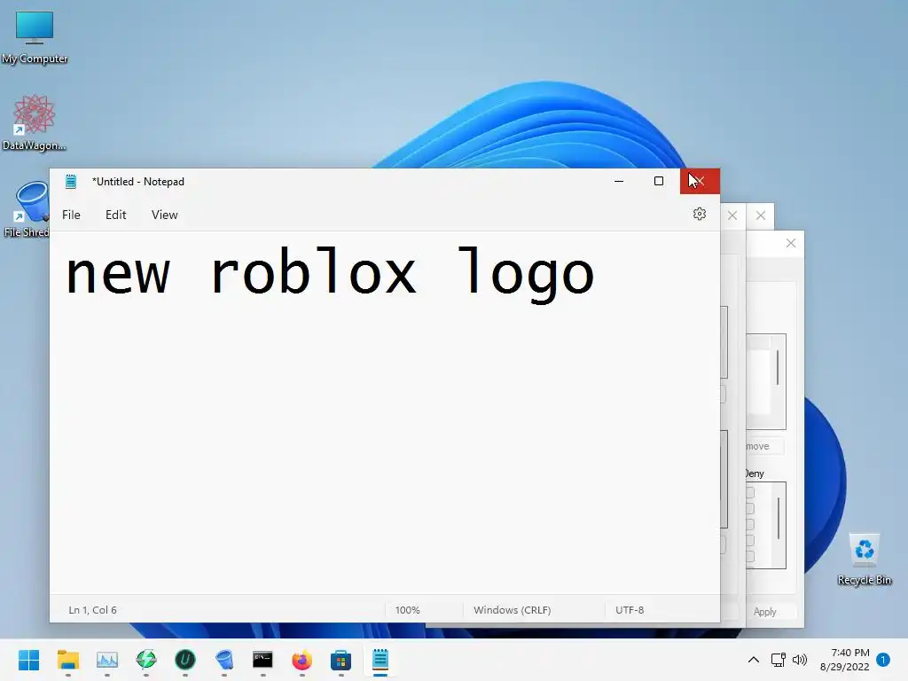Click the Notepad icon in title bar
908x681 pixels.
(x=71, y=181)
